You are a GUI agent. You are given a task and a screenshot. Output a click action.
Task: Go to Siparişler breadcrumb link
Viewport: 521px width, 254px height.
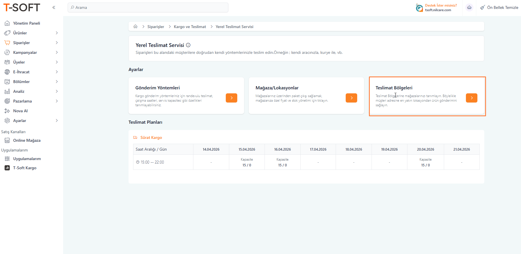tap(156, 27)
